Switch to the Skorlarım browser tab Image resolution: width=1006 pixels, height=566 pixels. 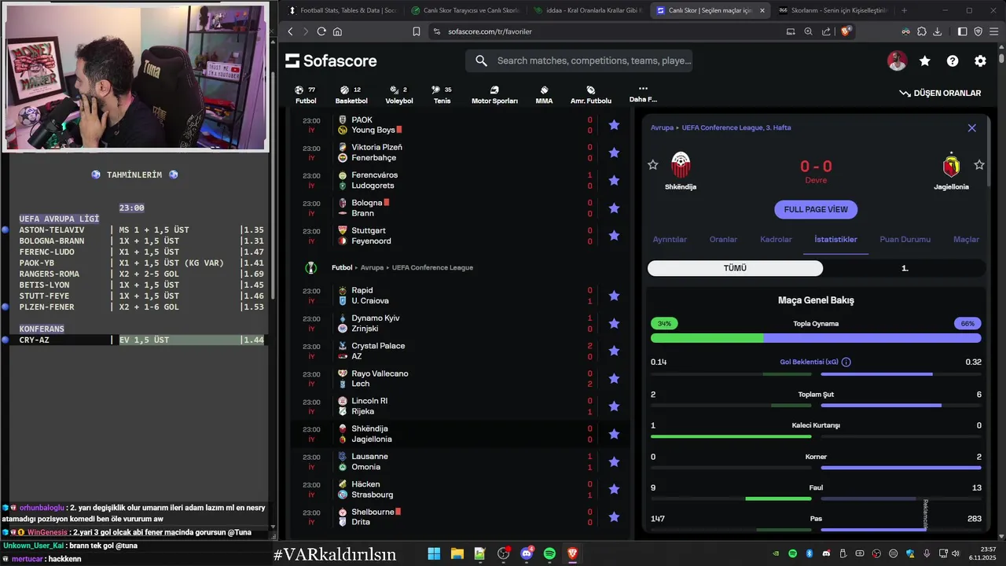tap(833, 10)
